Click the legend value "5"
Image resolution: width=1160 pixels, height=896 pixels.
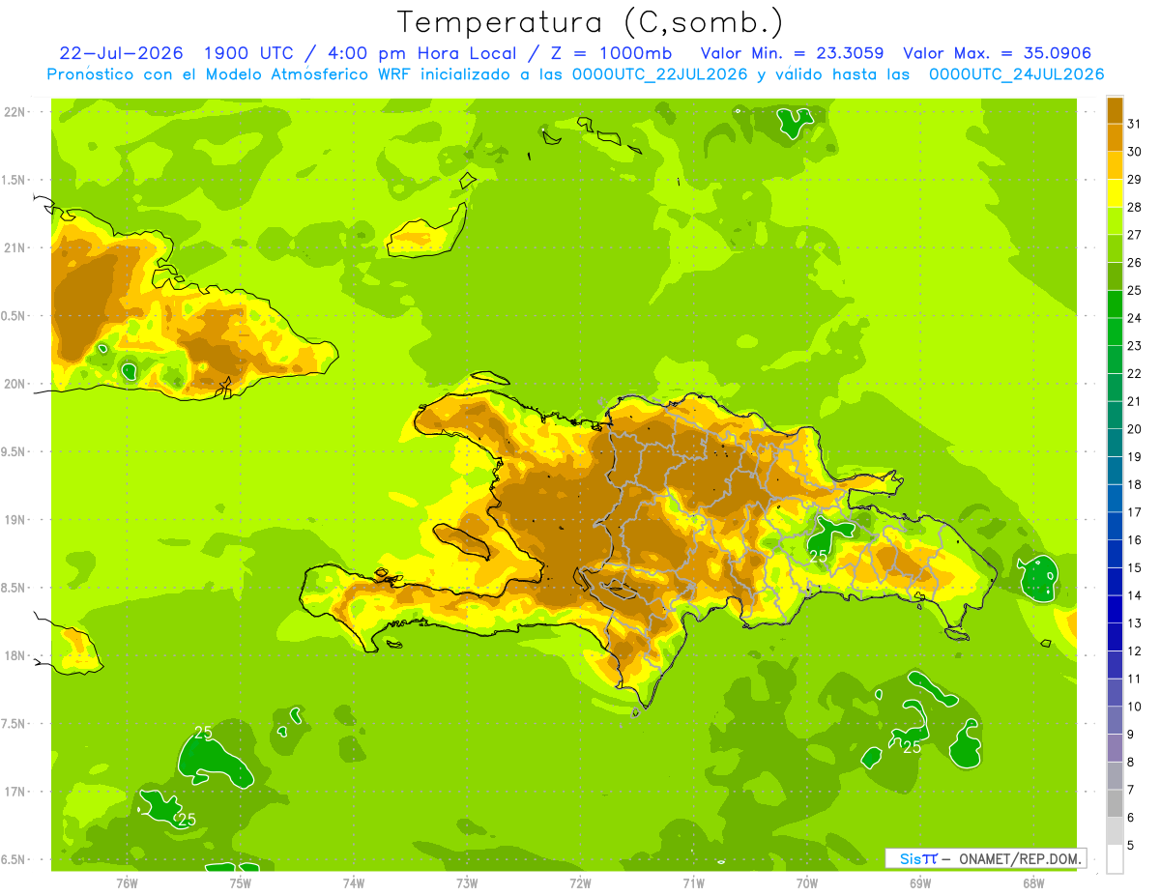1132,846
